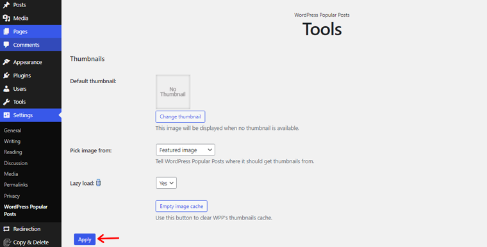Image resolution: width=487 pixels, height=247 pixels.
Task: Click the Posts pin icon
Action: pos(6,5)
